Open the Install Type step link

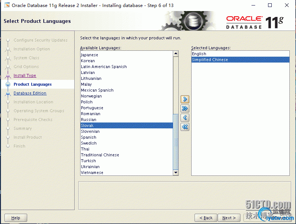(25, 75)
